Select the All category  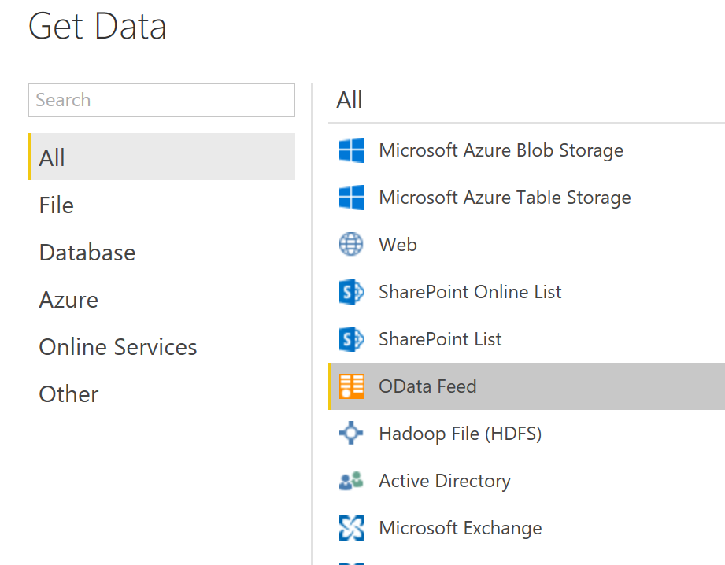pos(52,158)
